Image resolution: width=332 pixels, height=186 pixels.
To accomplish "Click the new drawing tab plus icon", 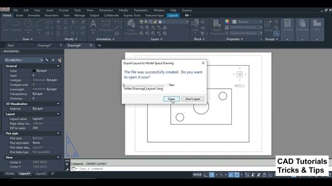I will coord(99,45).
